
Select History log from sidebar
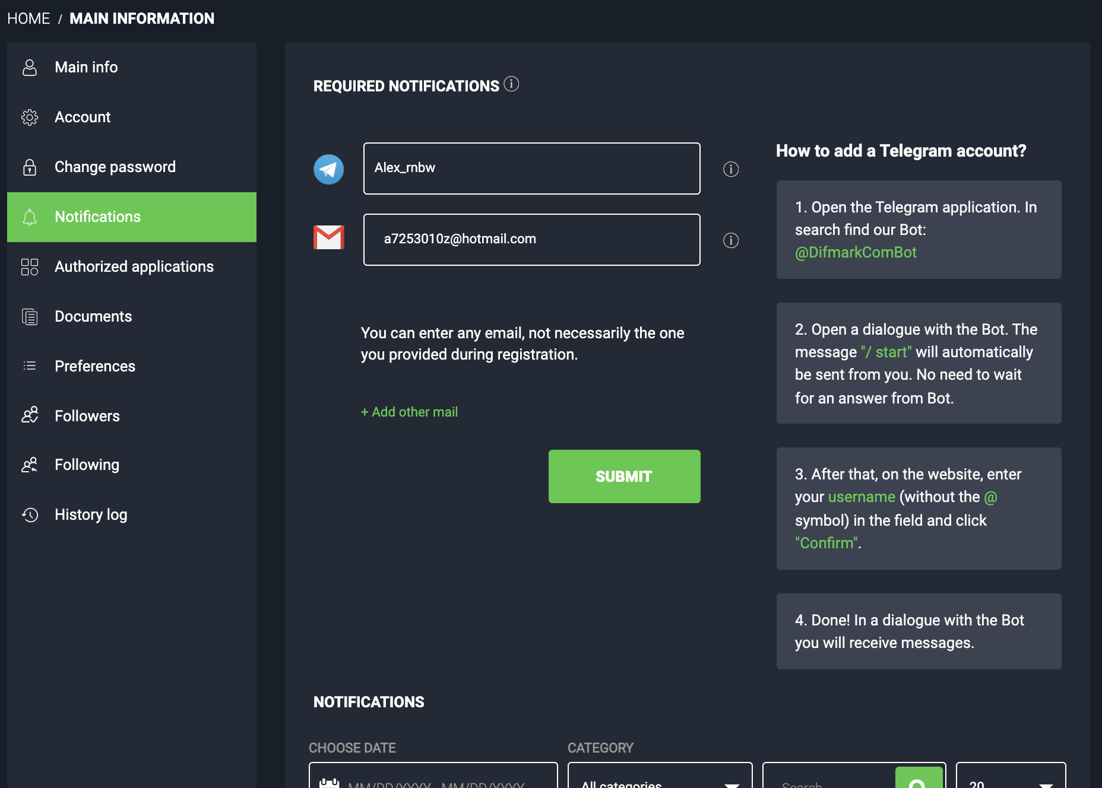pos(91,515)
